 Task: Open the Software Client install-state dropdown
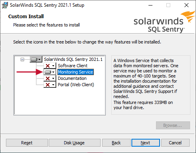pos(50,66)
